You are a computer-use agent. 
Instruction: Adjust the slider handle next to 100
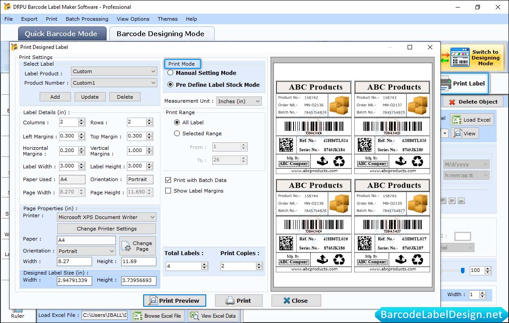463,271
